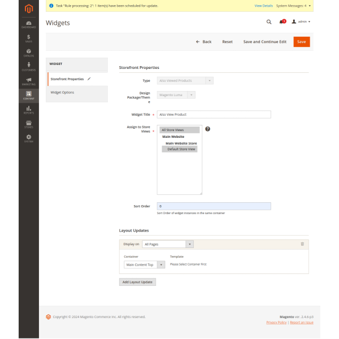Viewport: 339px width, 339px height.
Task: Click the Add Layout Update button
Action: 137,282
